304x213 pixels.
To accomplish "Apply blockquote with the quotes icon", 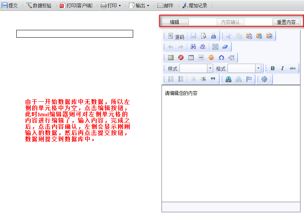I will point(213,79).
